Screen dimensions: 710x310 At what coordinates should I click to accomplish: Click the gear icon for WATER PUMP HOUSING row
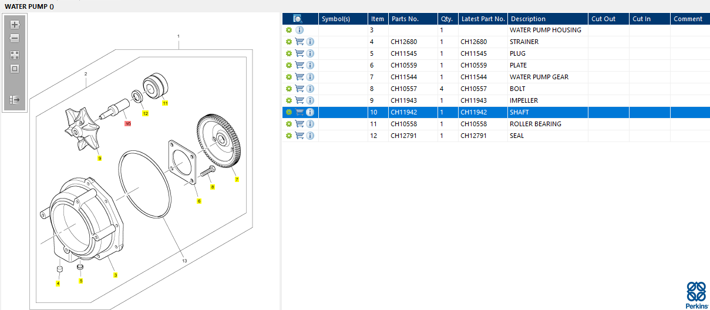pyautogui.click(x=289, y=30)
